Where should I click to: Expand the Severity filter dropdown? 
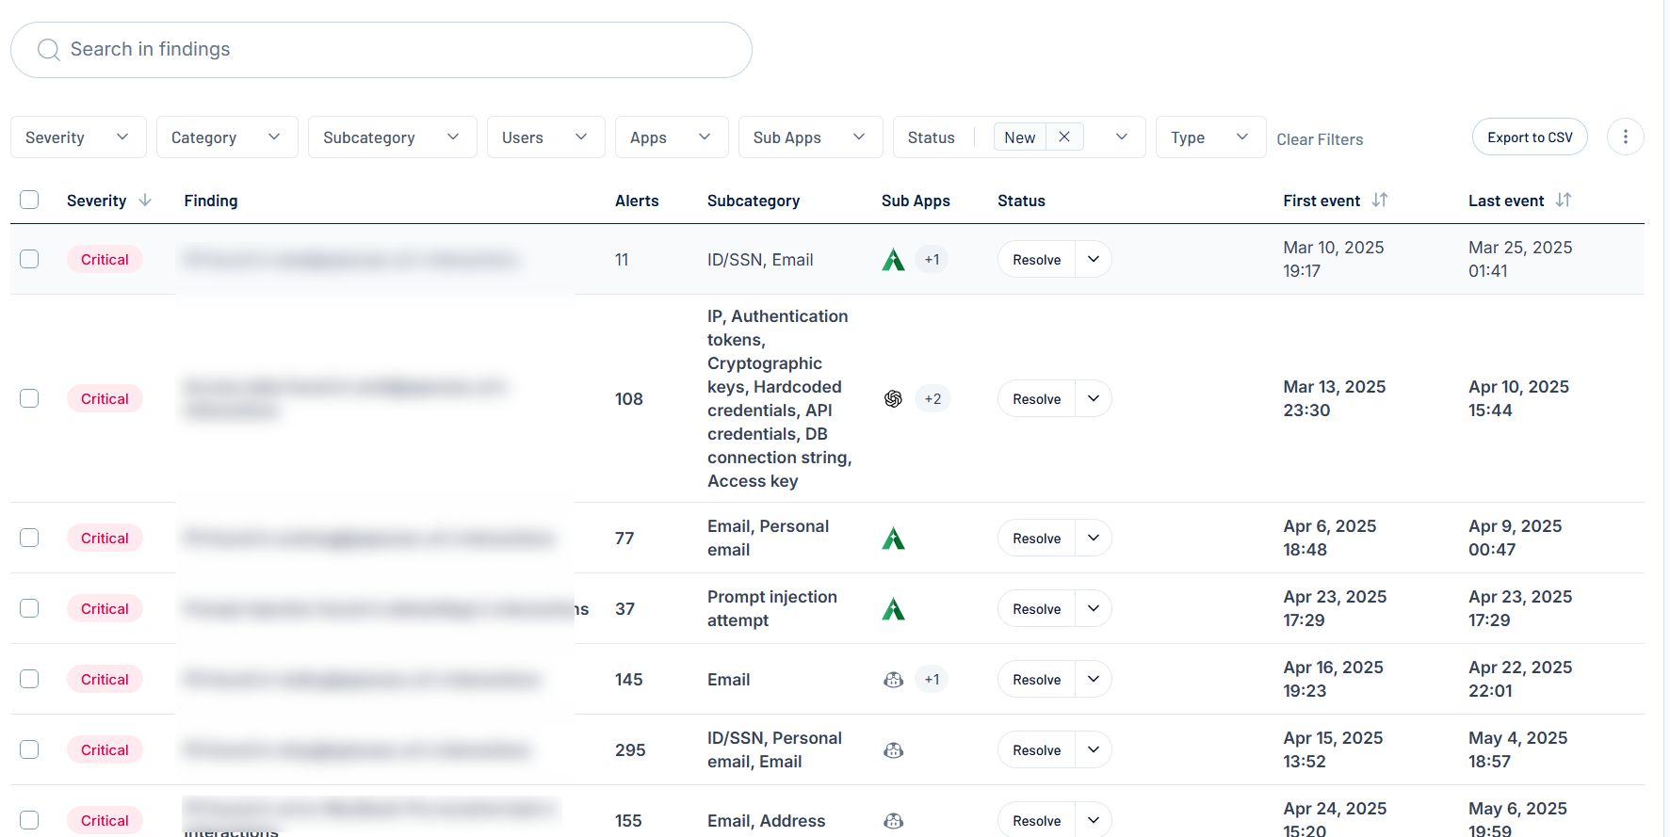(x=78, y=137)
